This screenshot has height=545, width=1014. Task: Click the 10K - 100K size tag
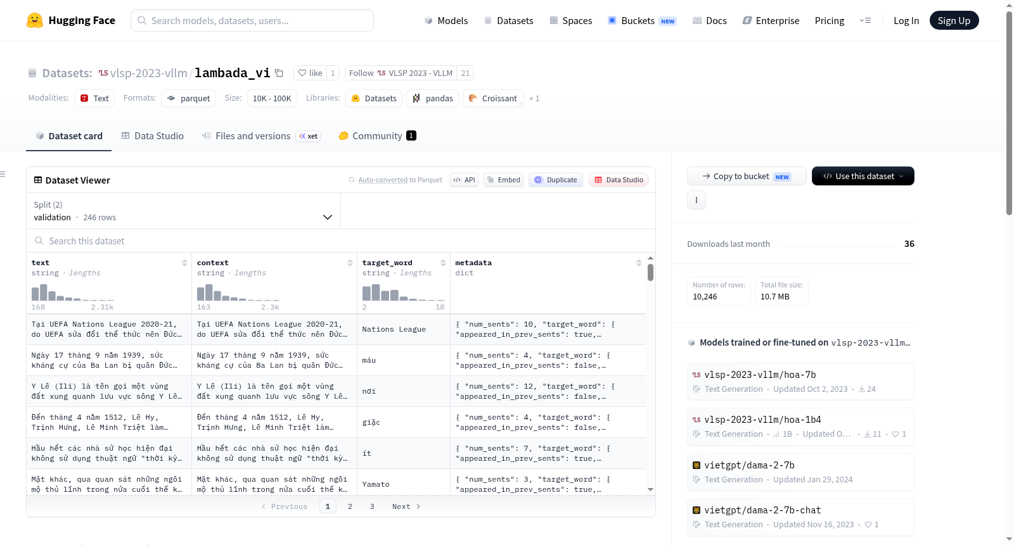[x=272, y=98]
